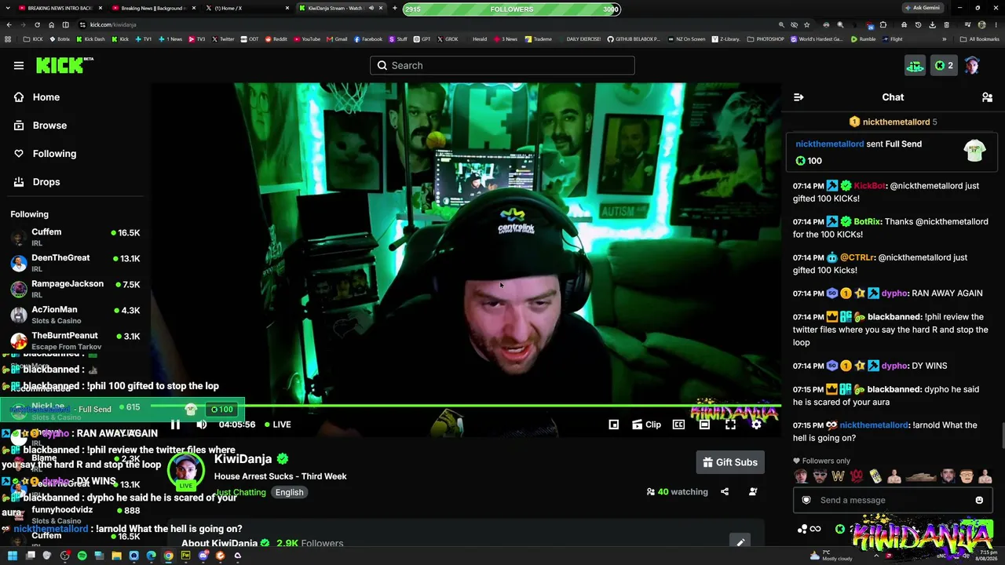
Task: Click Ask Gemini button
Action: coord(923,8)
